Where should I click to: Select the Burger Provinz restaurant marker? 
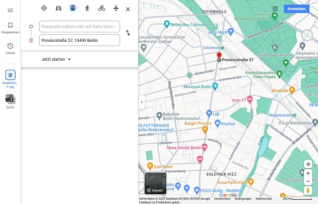[205, 130]
